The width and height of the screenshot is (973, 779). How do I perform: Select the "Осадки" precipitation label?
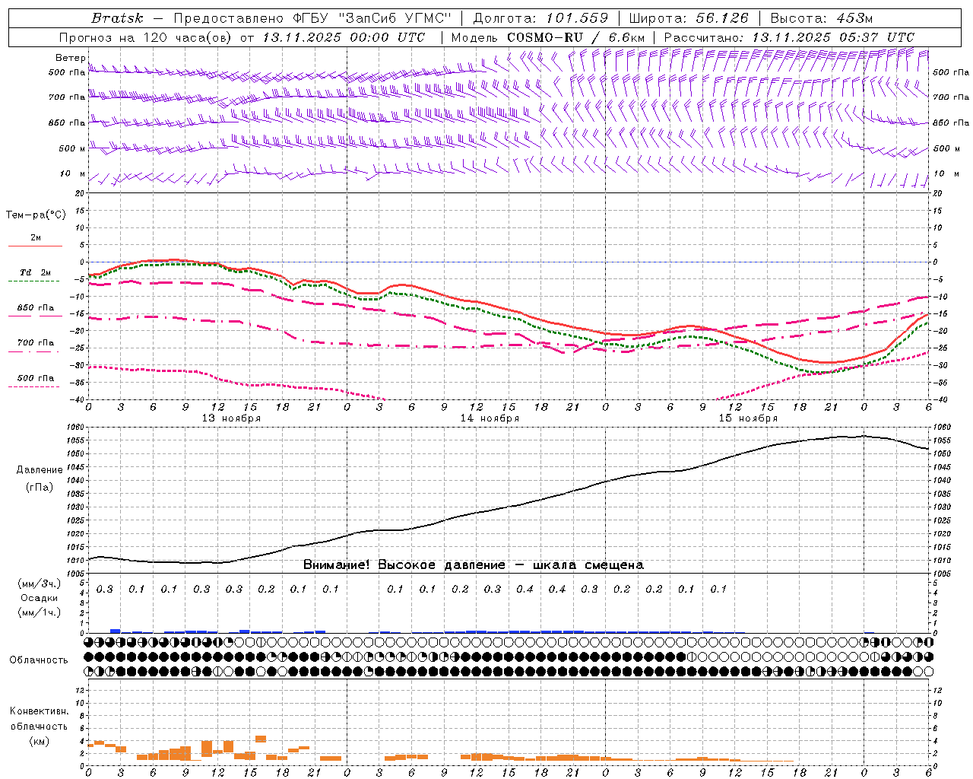pyautogui.click(x=40, y=598)
